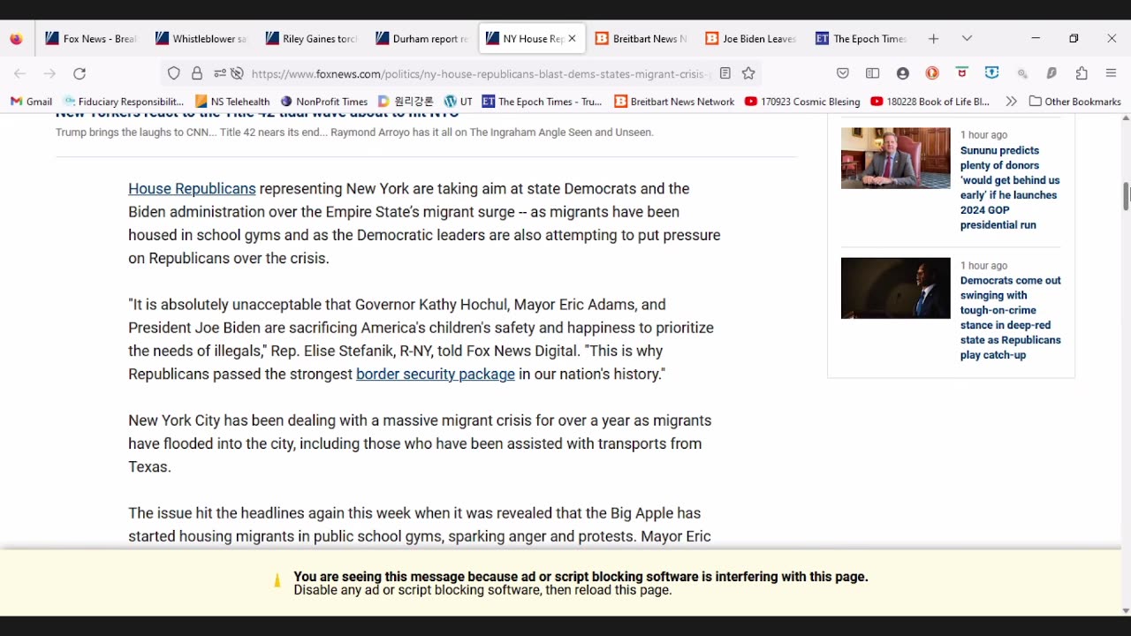1131x636 pixels.
Task: Switch to the Durham report tab
Action: click(x=422, y=39)
